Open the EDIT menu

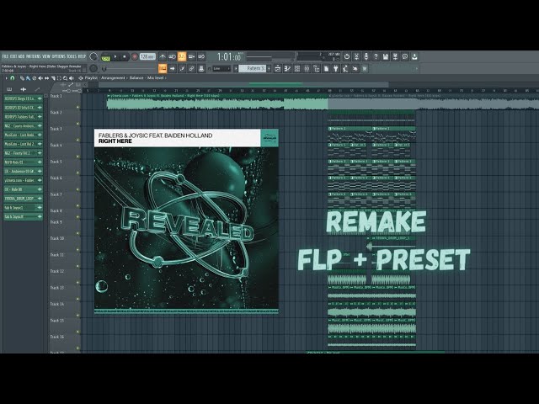[13, 56]
